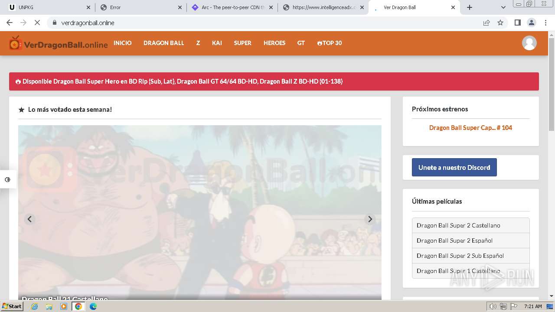The image size is (555, 312).
Task: Click the system clock 7:21 AM
Action: click(533, 306)
